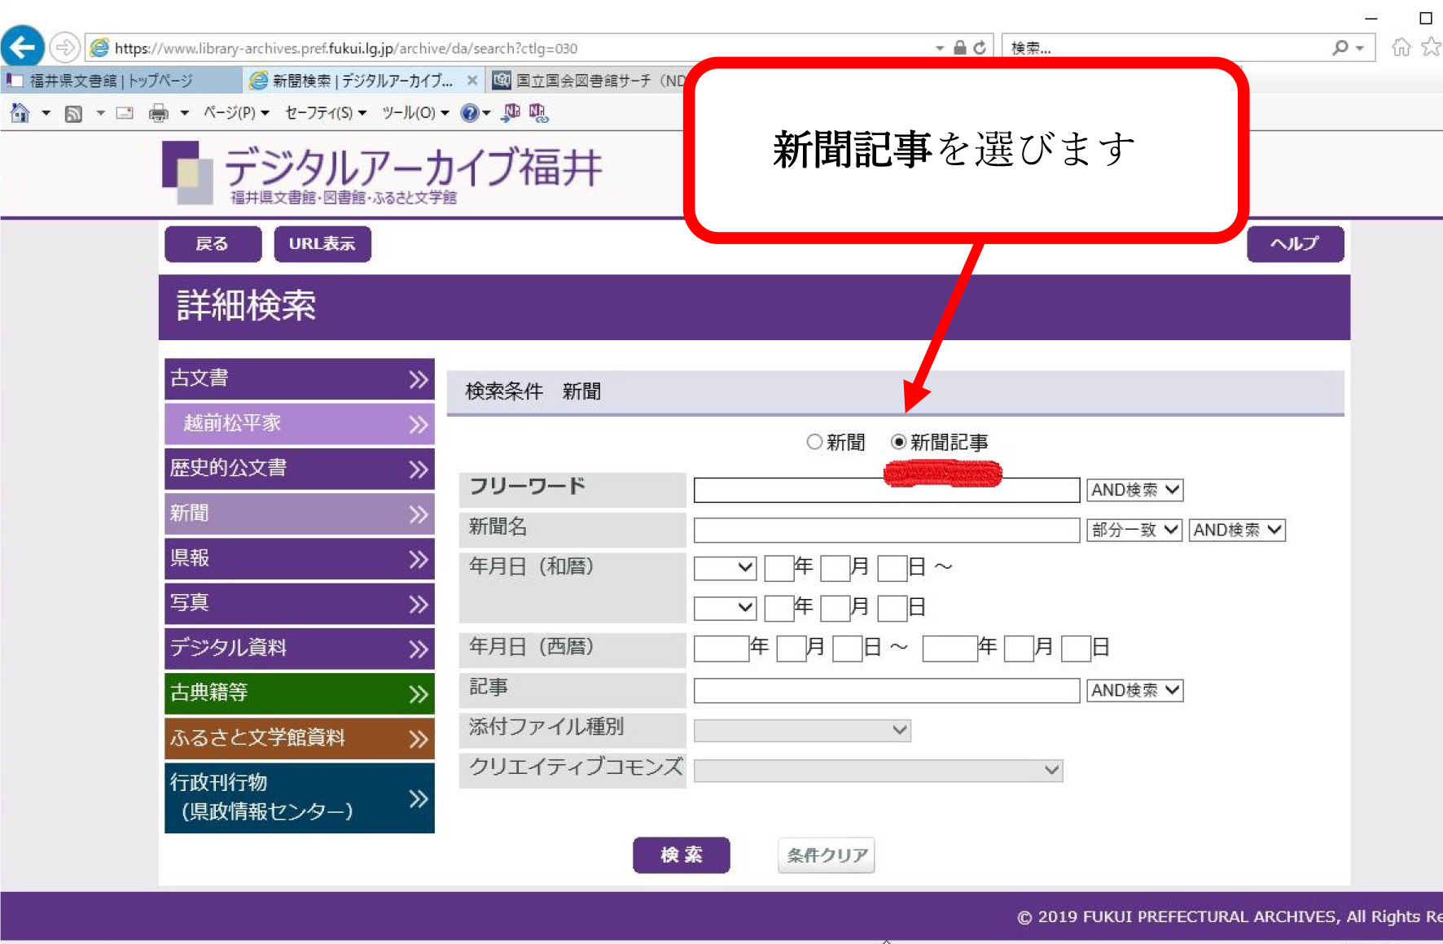
Task: Open デジタル資料 sidebar category
Action: pos(299,649)
